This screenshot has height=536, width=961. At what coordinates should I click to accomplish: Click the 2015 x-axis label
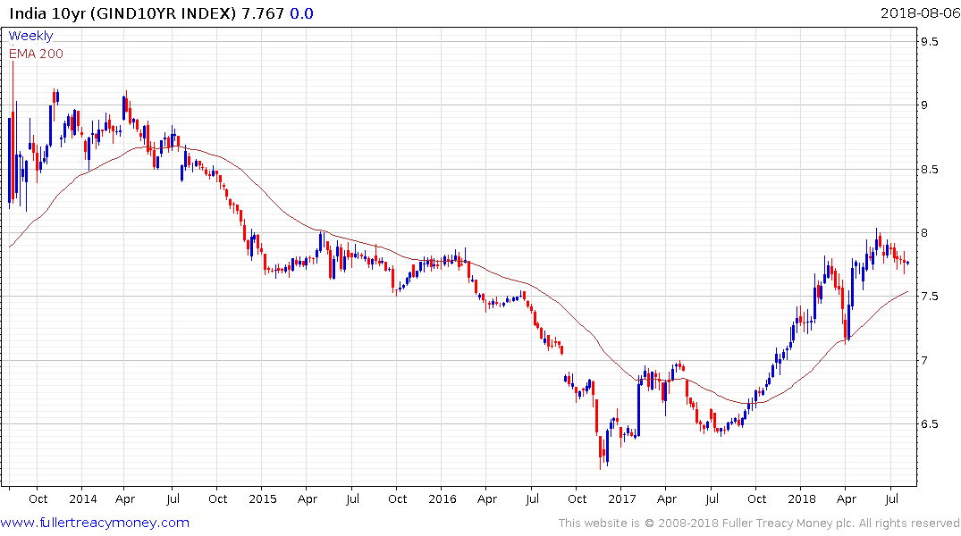click(x=262, y=499)
